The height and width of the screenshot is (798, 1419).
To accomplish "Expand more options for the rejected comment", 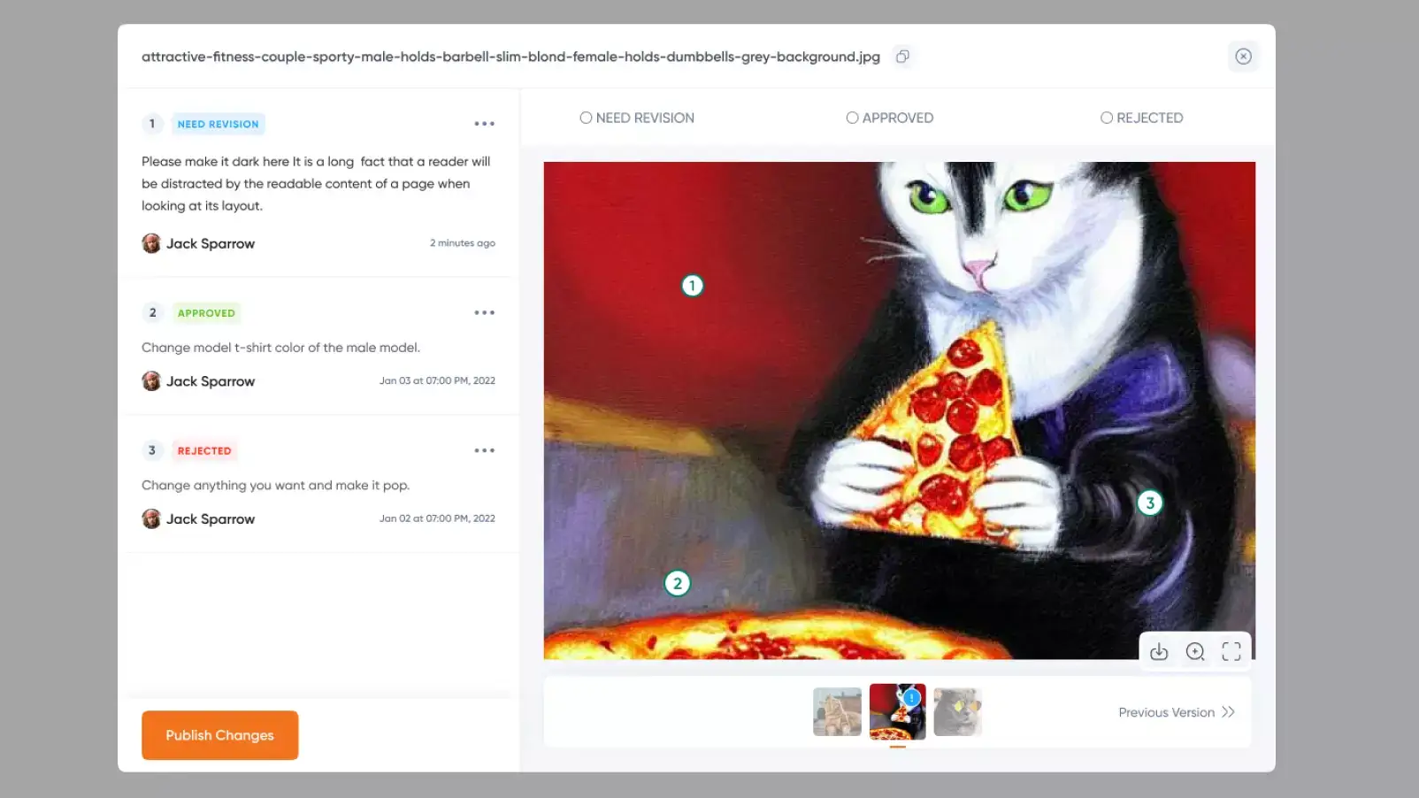I will (x=484, y=451).
